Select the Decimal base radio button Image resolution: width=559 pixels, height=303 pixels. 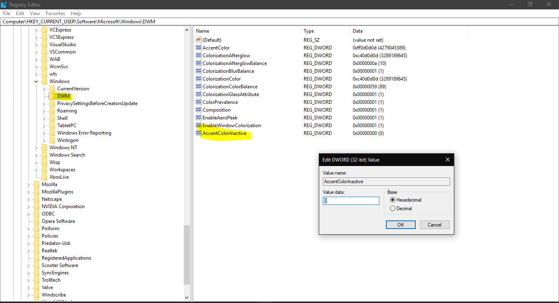tap(392, 208)
